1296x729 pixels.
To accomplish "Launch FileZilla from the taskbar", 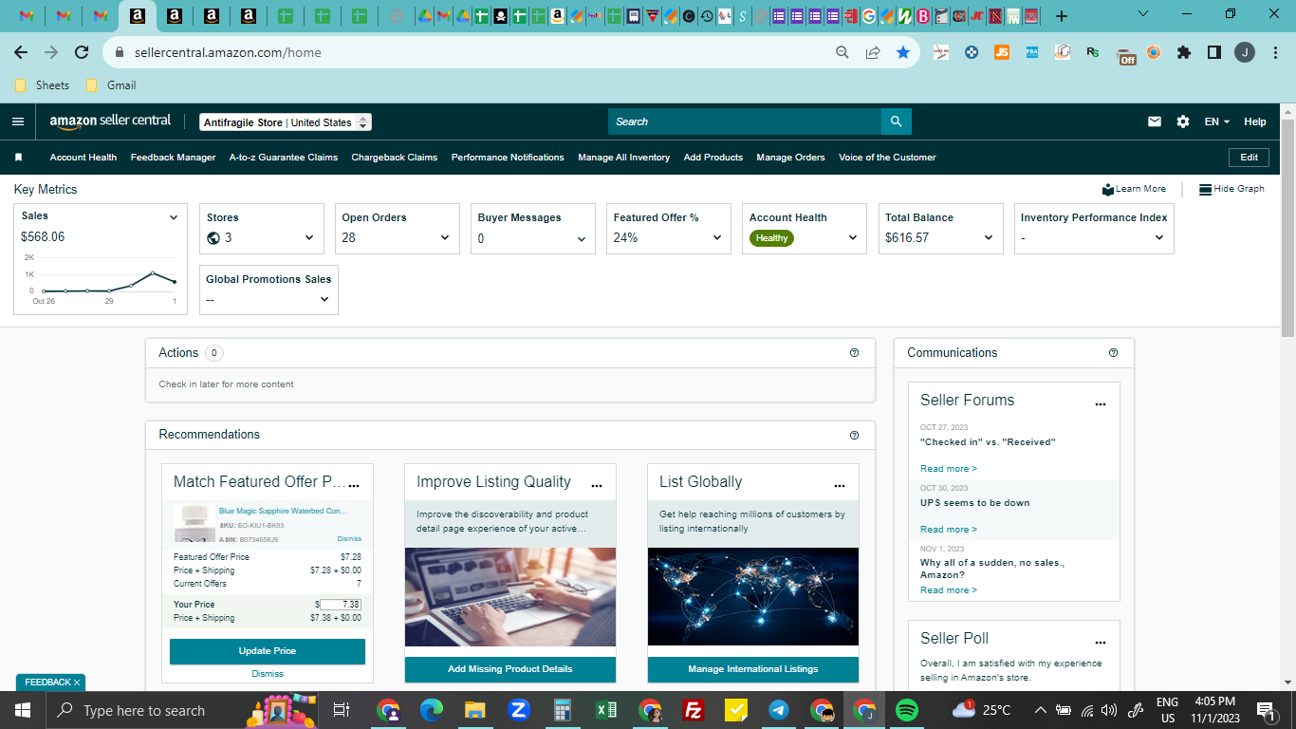I will point(694,710).
